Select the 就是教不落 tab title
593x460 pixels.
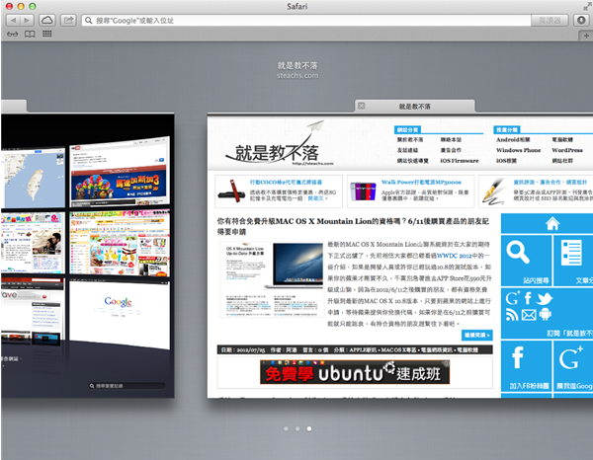(x=414, y=107)
